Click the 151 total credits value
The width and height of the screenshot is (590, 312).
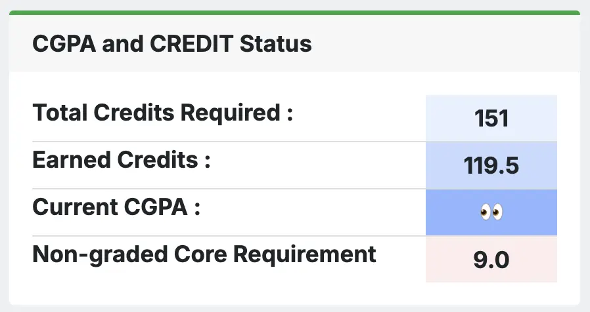coord(491,119)
